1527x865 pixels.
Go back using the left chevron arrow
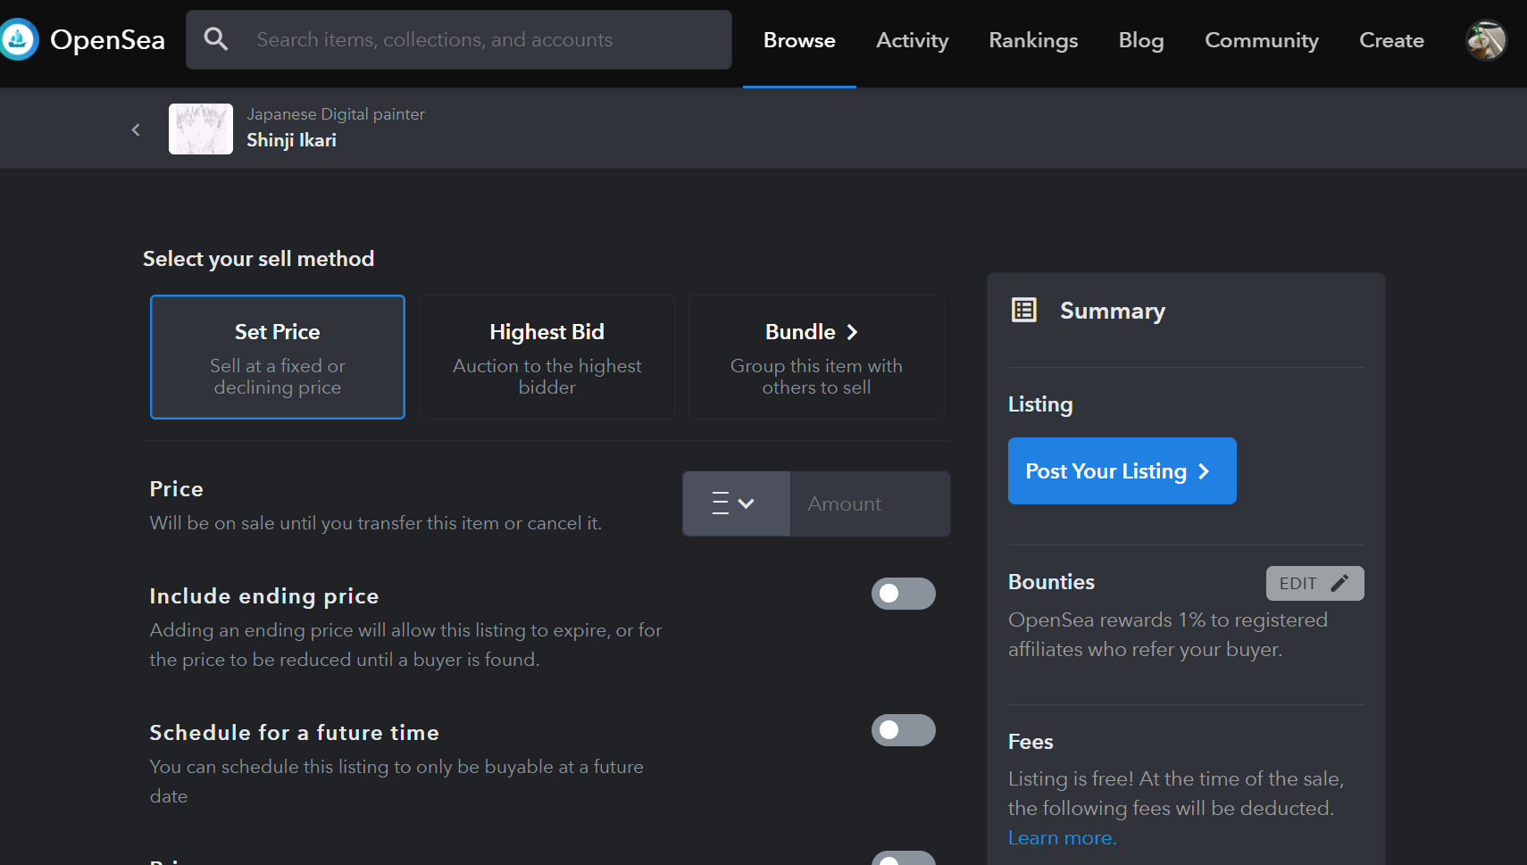[x=136, y=129]
